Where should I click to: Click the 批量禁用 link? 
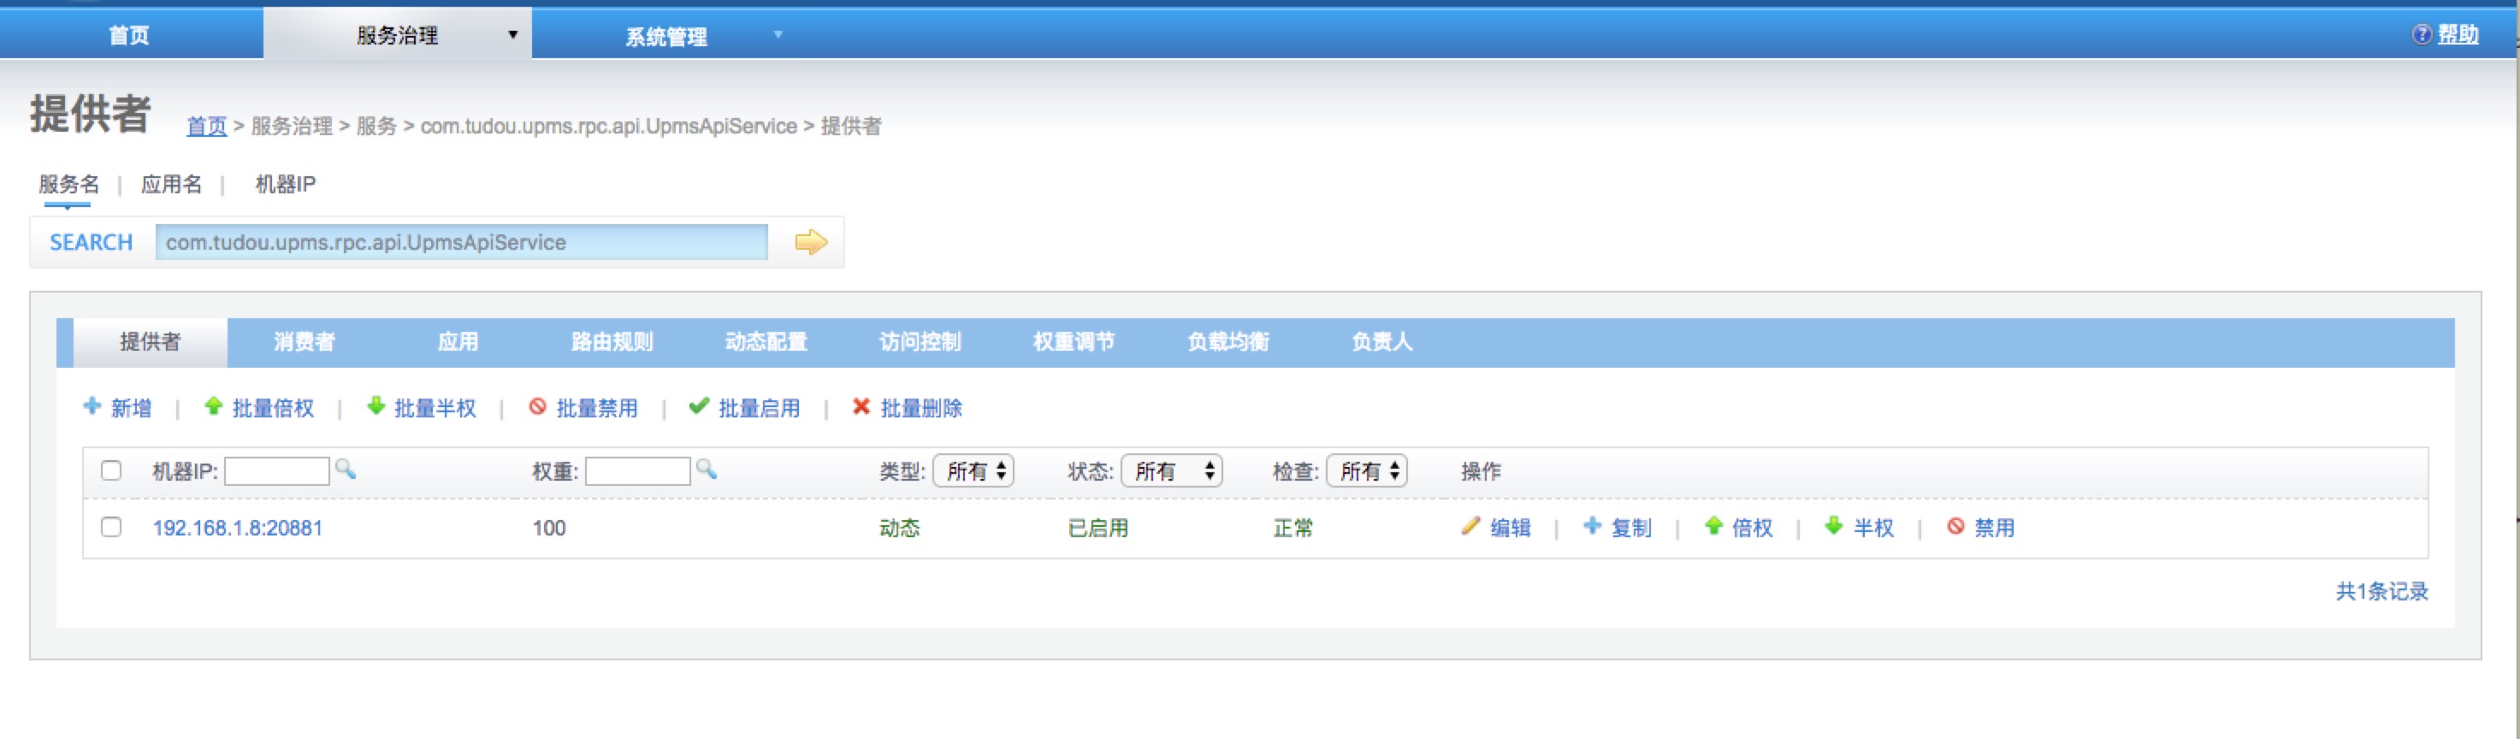point(597,407)
